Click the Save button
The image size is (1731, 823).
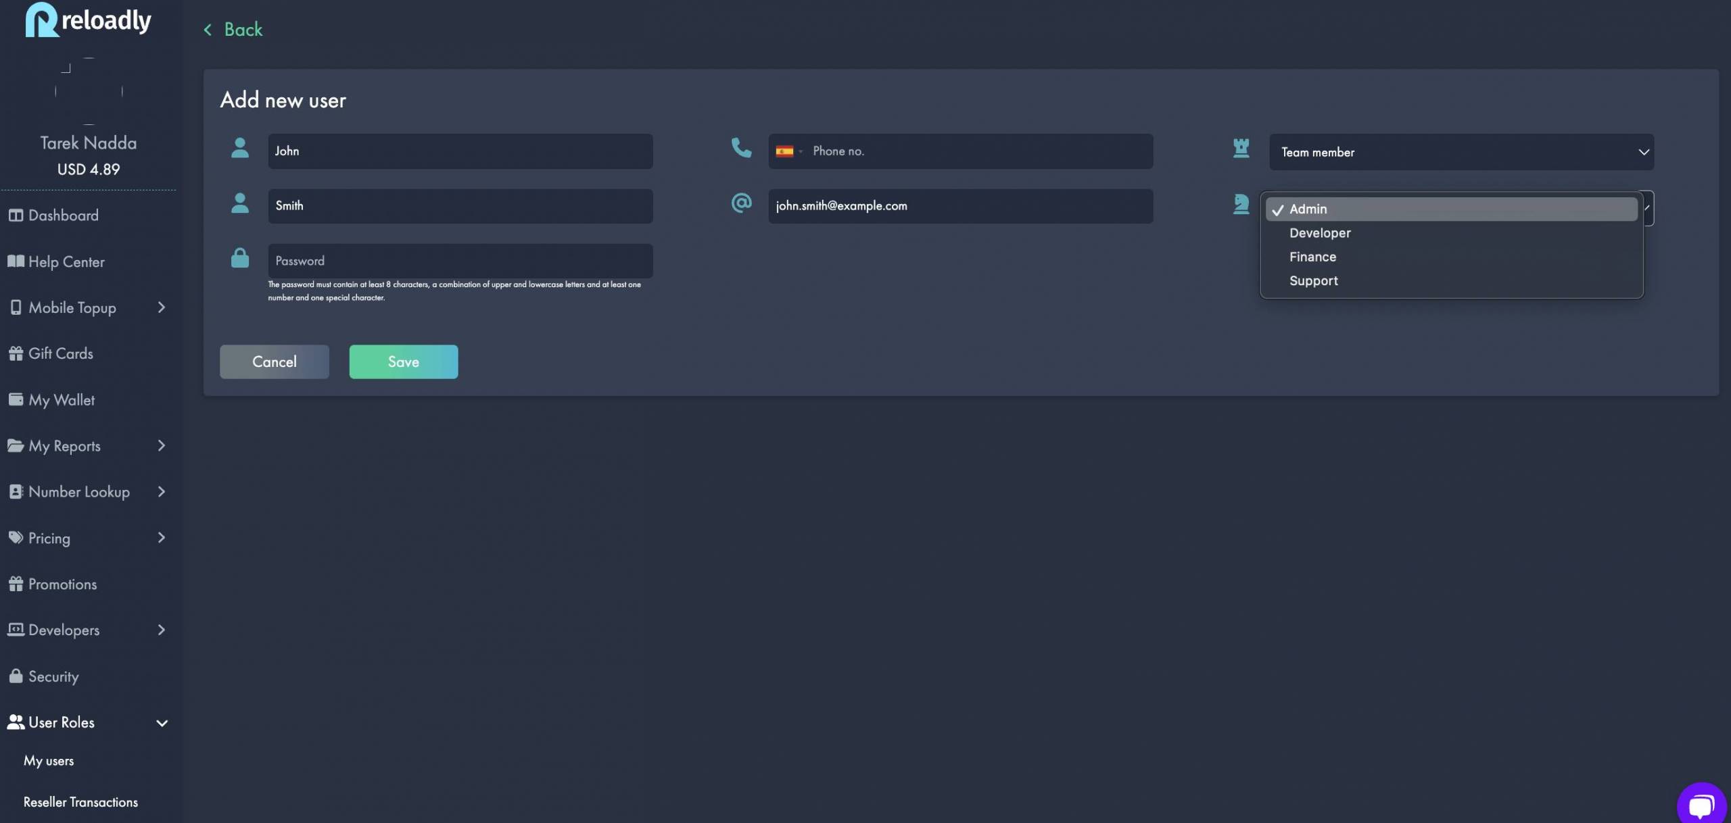coord(403,361)
